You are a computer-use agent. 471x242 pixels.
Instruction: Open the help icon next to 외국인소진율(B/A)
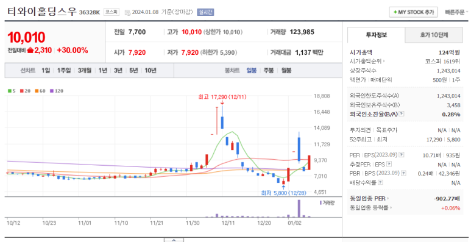402,114
